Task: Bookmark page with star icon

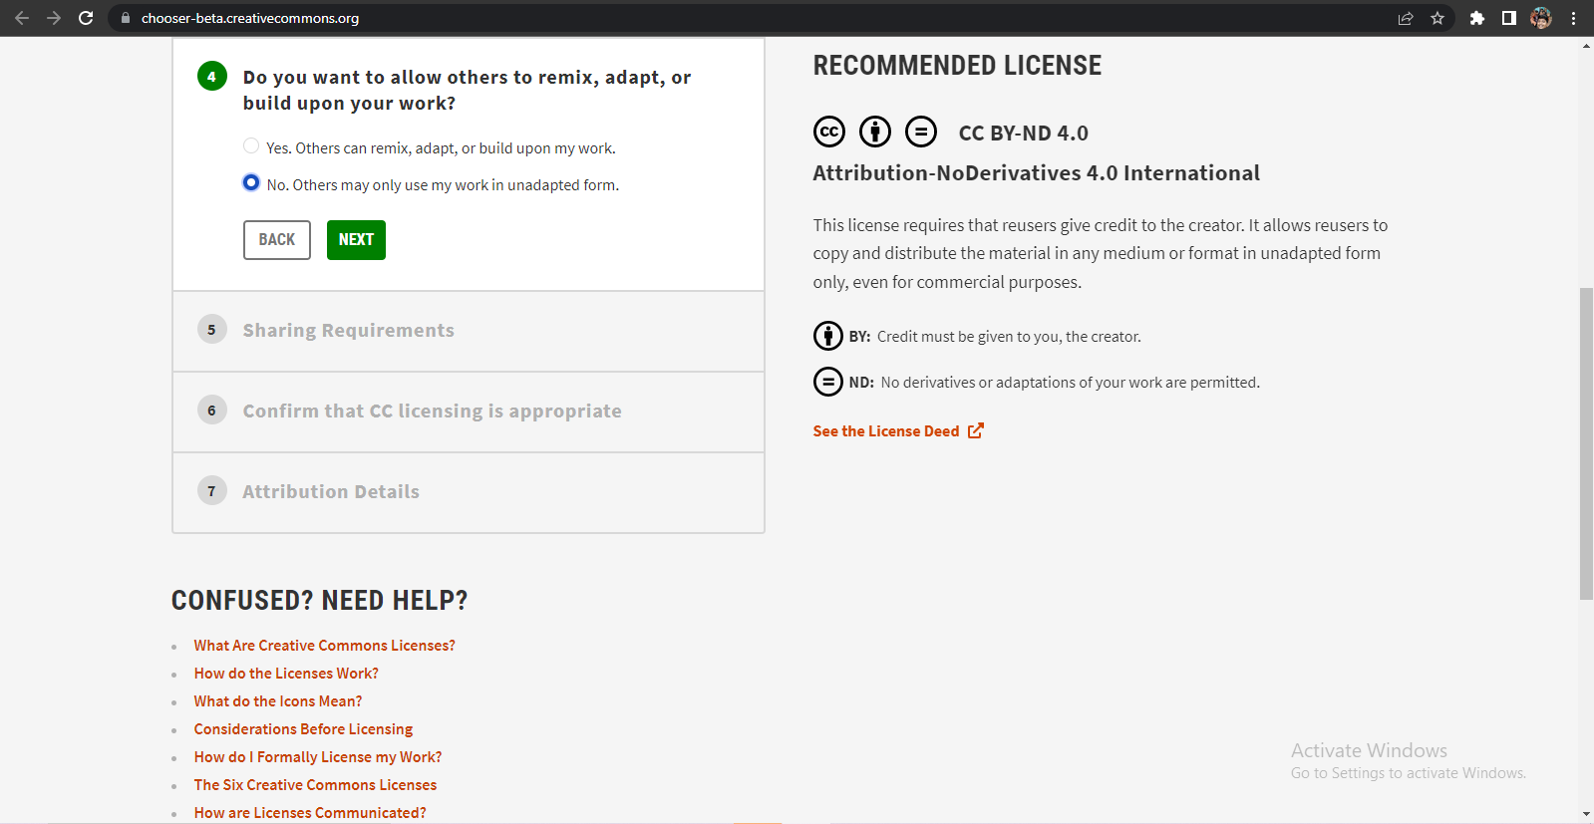Action: coord(1437,18)
